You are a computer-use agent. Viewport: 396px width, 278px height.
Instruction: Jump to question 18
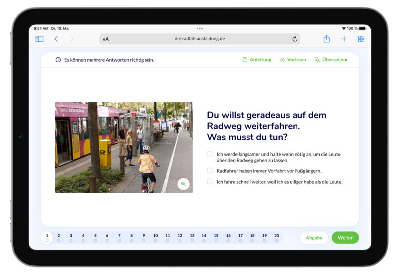[252, 237]
